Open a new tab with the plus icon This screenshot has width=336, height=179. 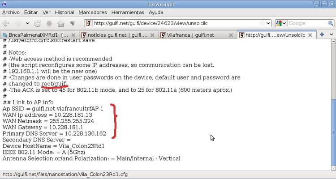click(322, 34)
